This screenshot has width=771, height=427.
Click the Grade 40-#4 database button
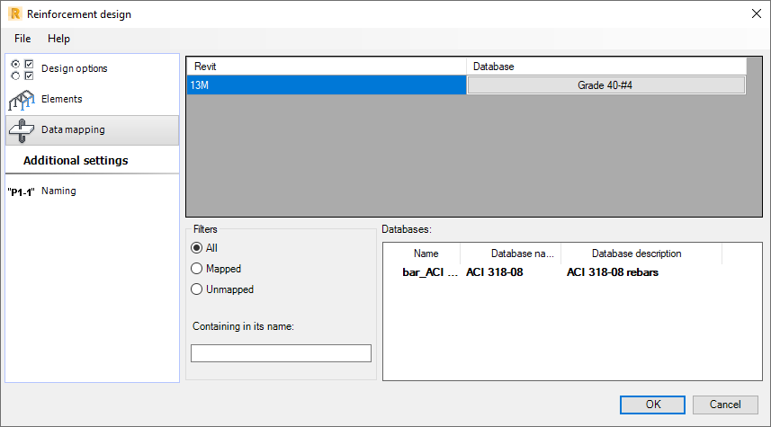pos(605,85)
